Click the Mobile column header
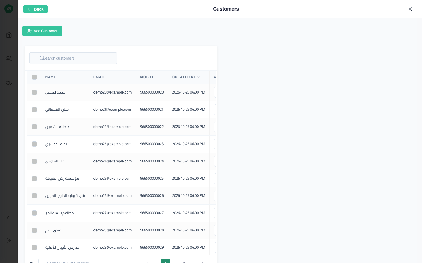This screenshot has height=263, width=422. [147, 77]
